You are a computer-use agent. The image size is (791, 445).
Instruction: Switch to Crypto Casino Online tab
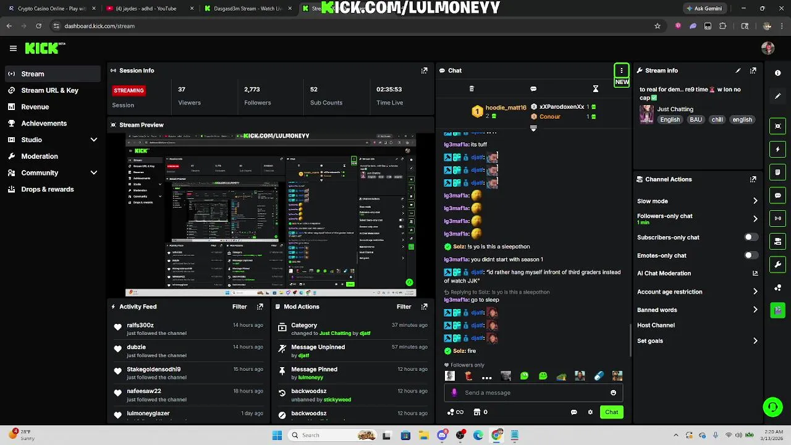coord(52,9)
